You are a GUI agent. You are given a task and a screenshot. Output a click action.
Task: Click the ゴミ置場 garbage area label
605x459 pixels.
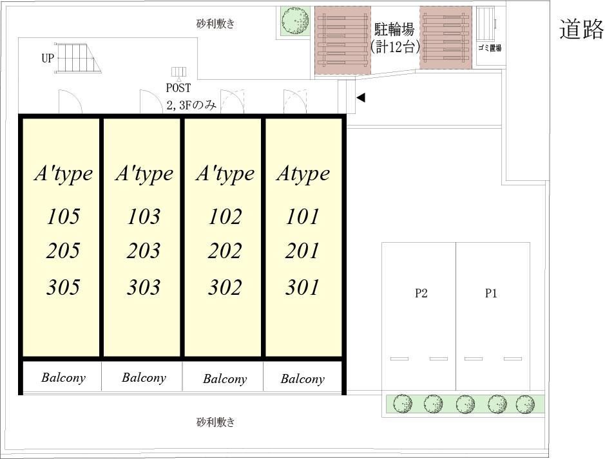(489, 48)
